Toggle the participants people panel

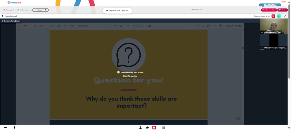[141, 128]
